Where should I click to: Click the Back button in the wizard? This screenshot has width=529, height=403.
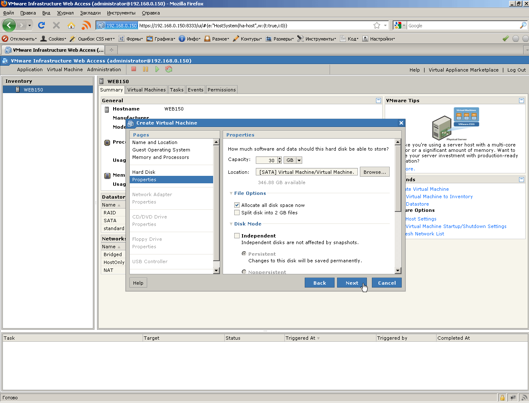click(320, 283)
